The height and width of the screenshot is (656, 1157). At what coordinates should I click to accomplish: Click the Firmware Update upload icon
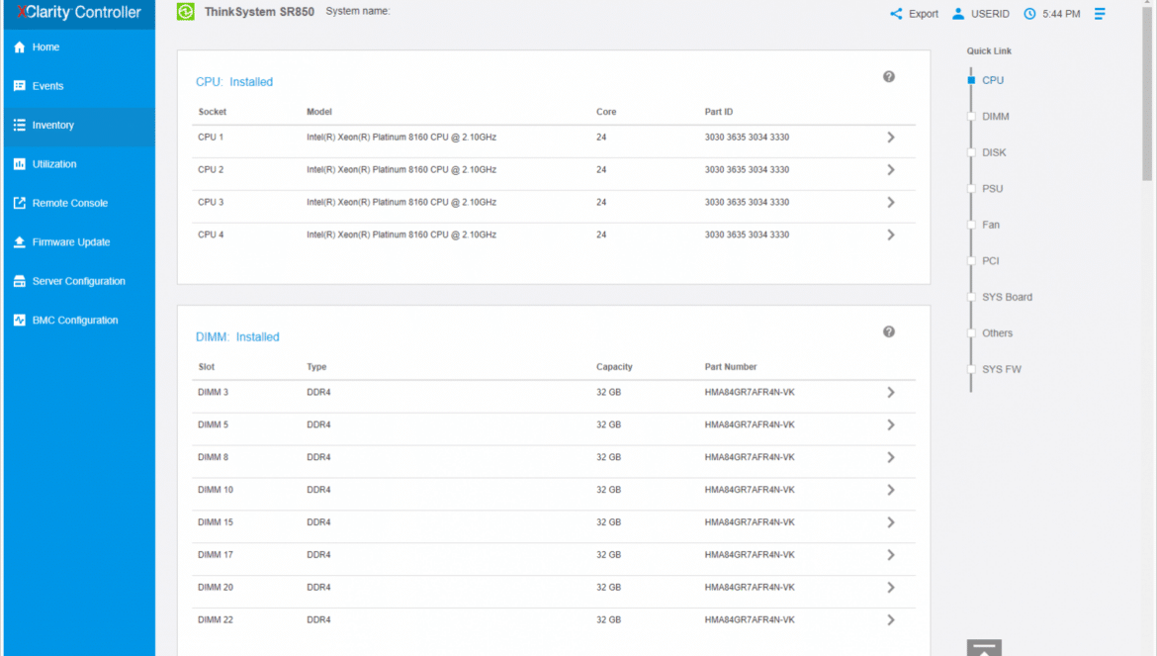[x=19, y=242]
